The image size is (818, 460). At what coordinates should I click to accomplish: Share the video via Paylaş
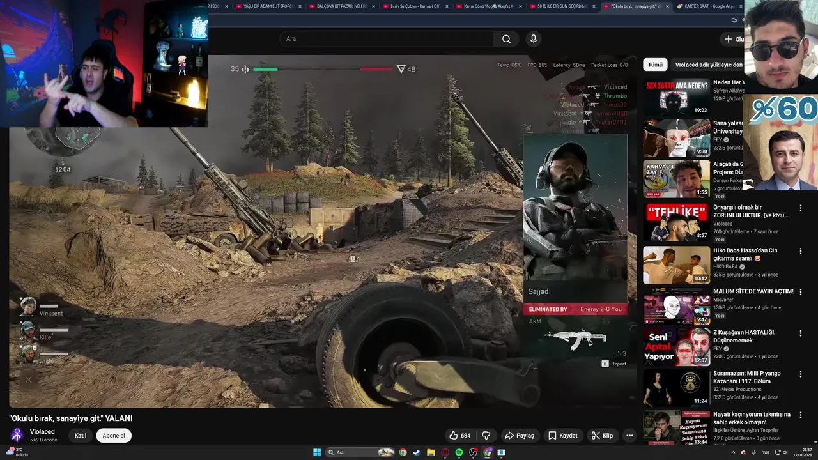(x=520, y=436)
